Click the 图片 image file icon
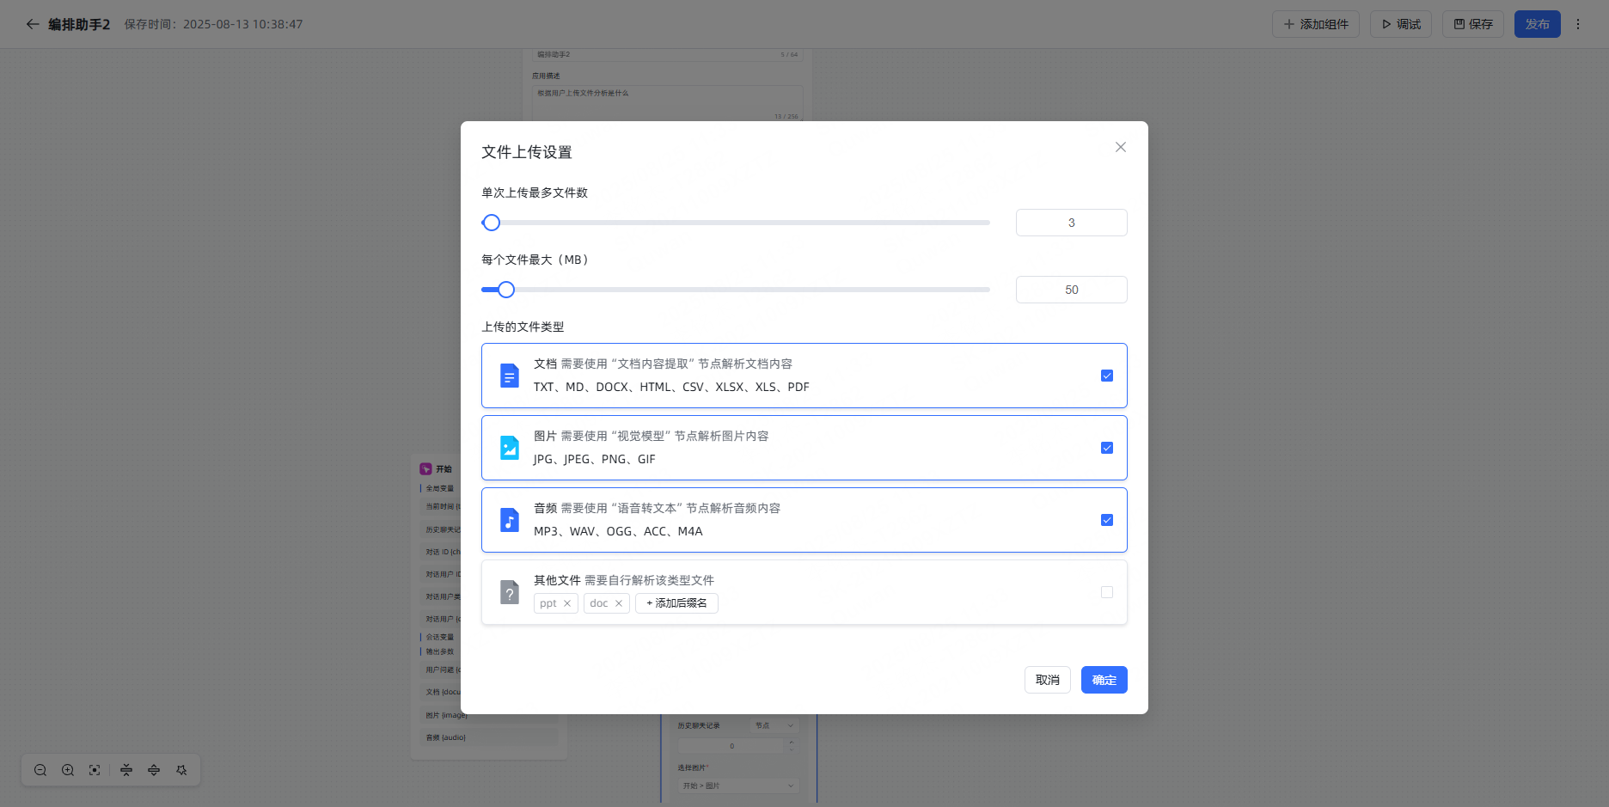This screenshot has height=807, width=1609. click(x=510, y=448)
